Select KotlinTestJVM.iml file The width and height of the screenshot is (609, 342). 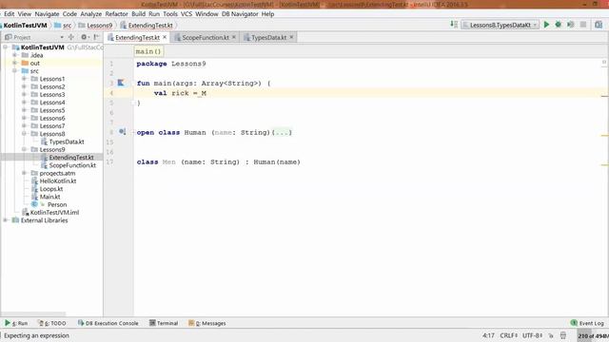[54, 213]
